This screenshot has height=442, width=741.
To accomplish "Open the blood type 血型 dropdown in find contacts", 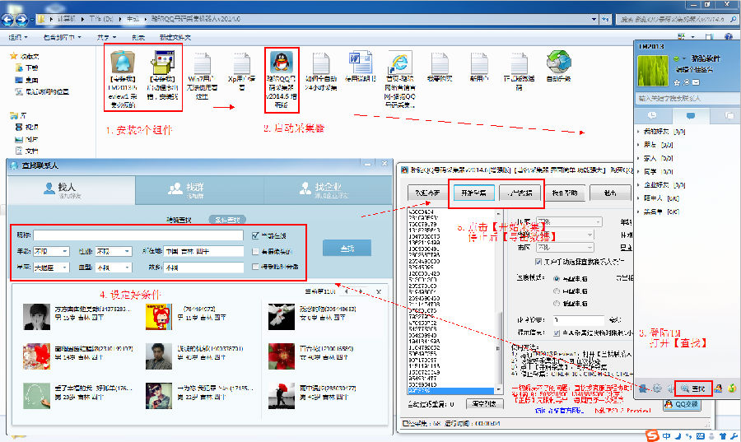I will click(113, 268).
